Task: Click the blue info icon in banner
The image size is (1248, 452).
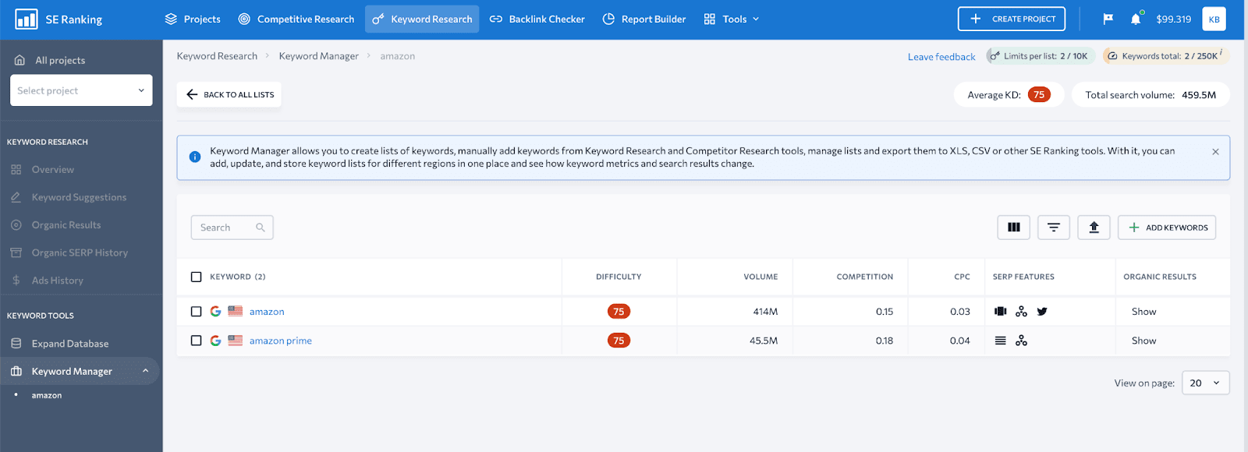Action: (195, 157)
